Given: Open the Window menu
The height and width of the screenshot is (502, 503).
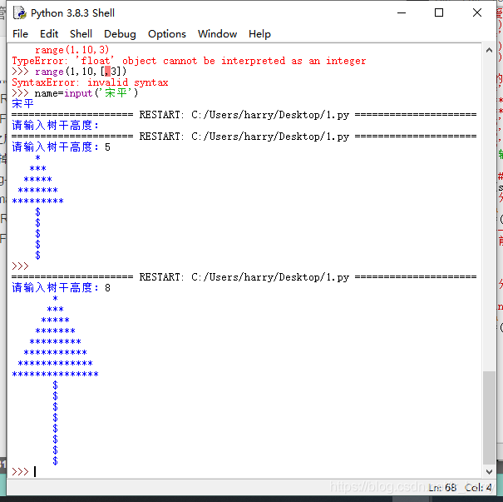Looking at the screenshot, I should click(217, 34).
